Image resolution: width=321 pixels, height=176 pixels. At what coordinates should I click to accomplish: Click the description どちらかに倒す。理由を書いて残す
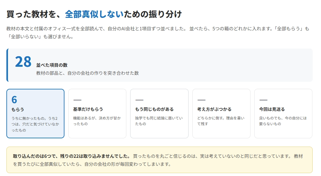pyautogui.click(x=221, y=121)
